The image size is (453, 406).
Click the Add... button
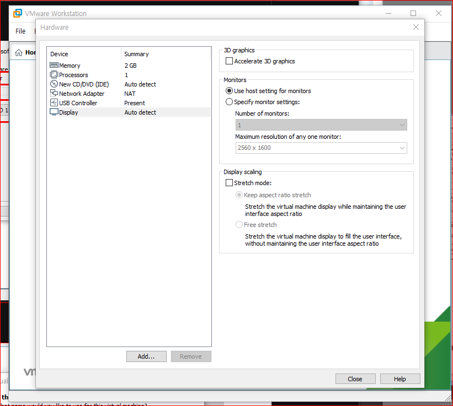click(146, 356)
